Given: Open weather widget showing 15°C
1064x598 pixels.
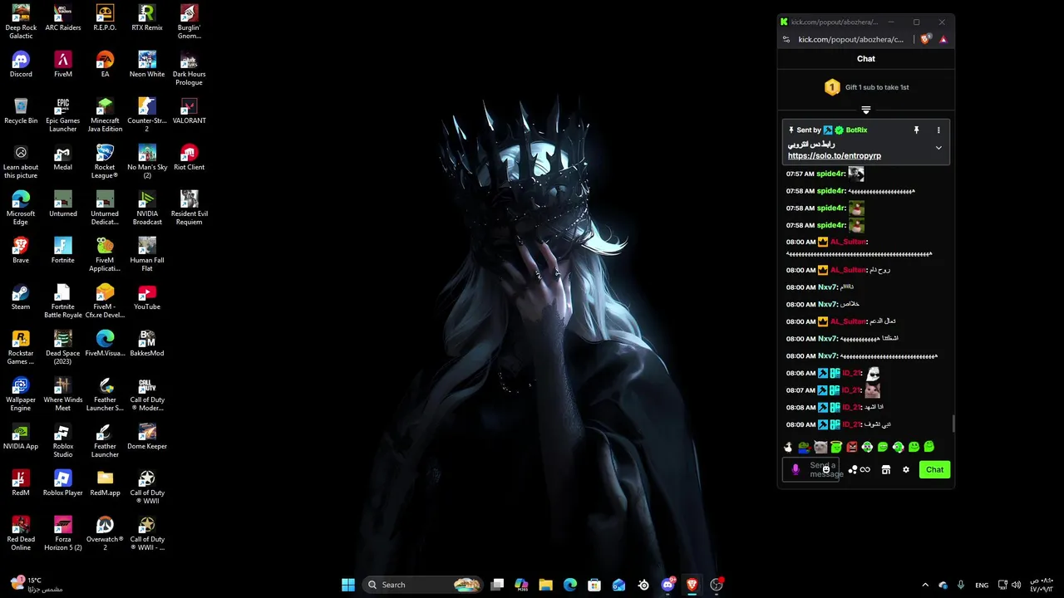Looking at the screenshot, I should (x=35, y=585).
